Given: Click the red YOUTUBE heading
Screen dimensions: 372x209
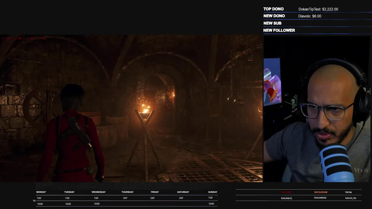Looking at the screenshot, I should pos(286,192).
